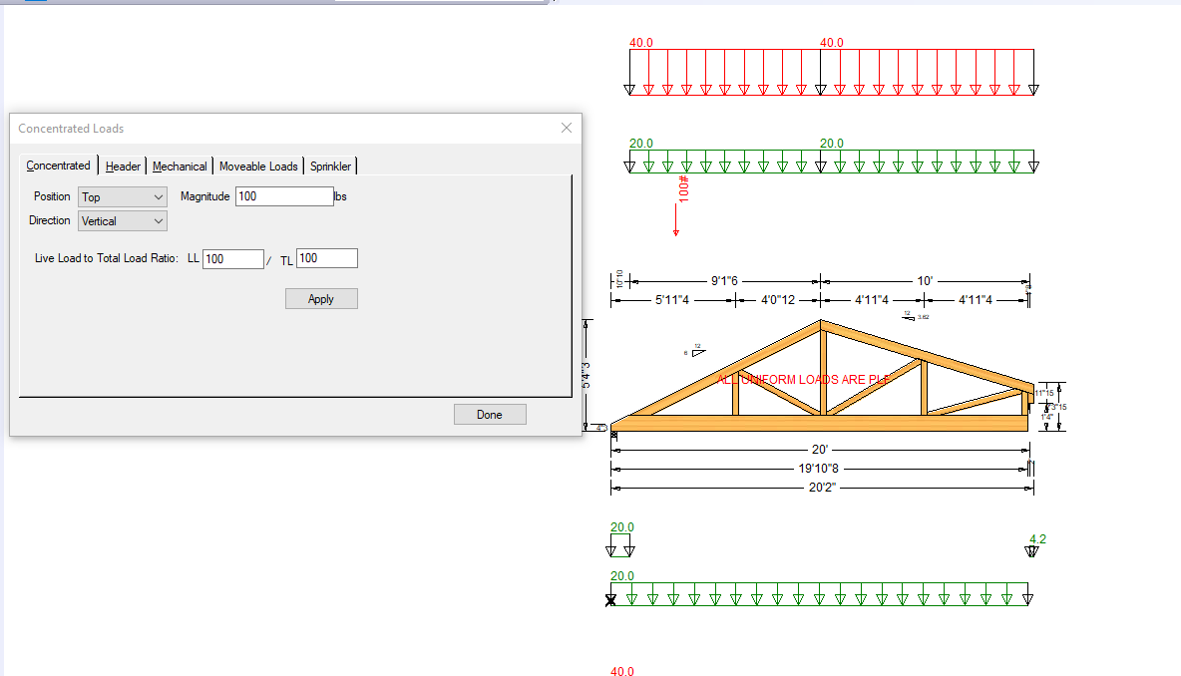Click the 20' span dimension label

pyautogui.click(x=822, y=451)
